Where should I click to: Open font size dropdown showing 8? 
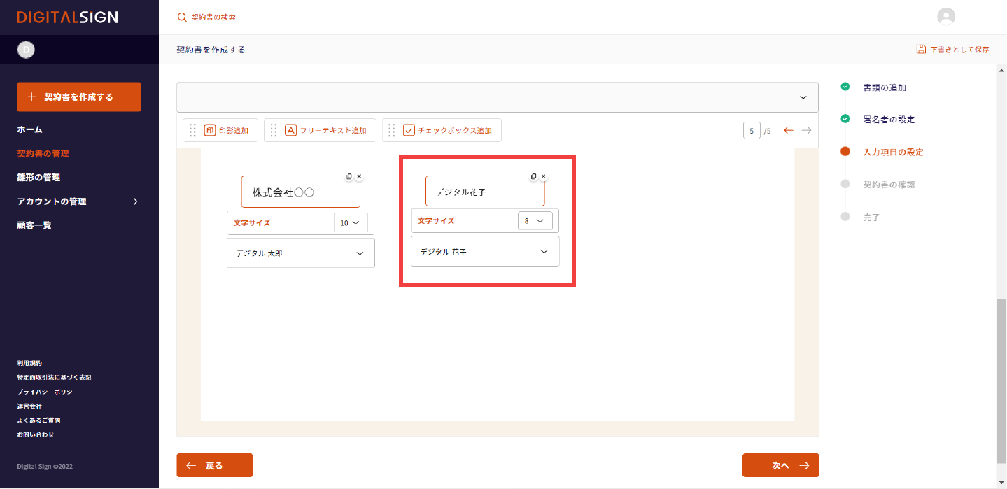(x=535, y=220)
